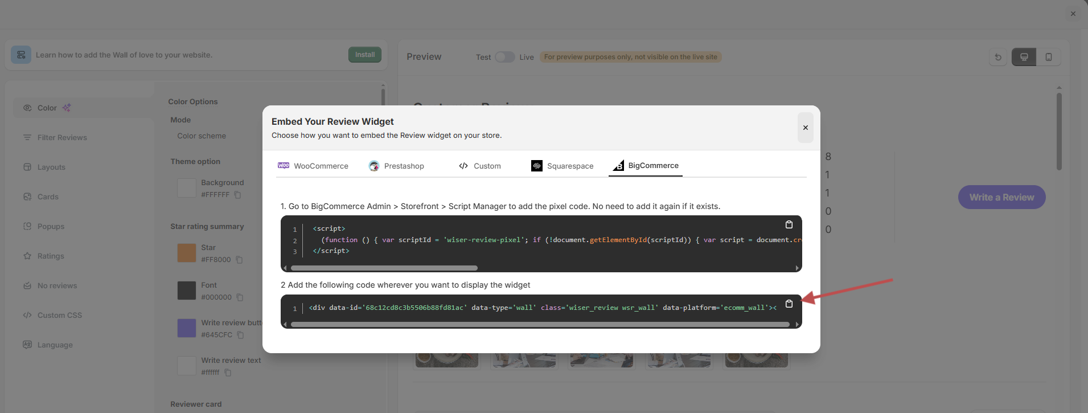Click the Star color swatch
Viewport: 1088px width, 413px height.
(x=187, y=253)
